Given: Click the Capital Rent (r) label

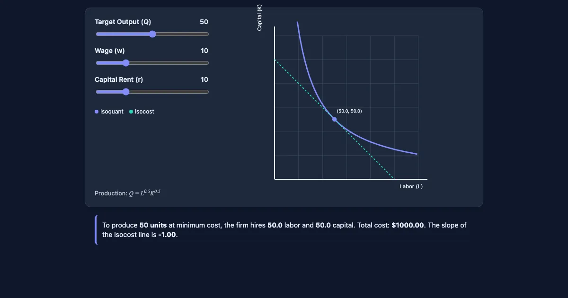Looking at the screenshot, I should [x=119, y=79].
